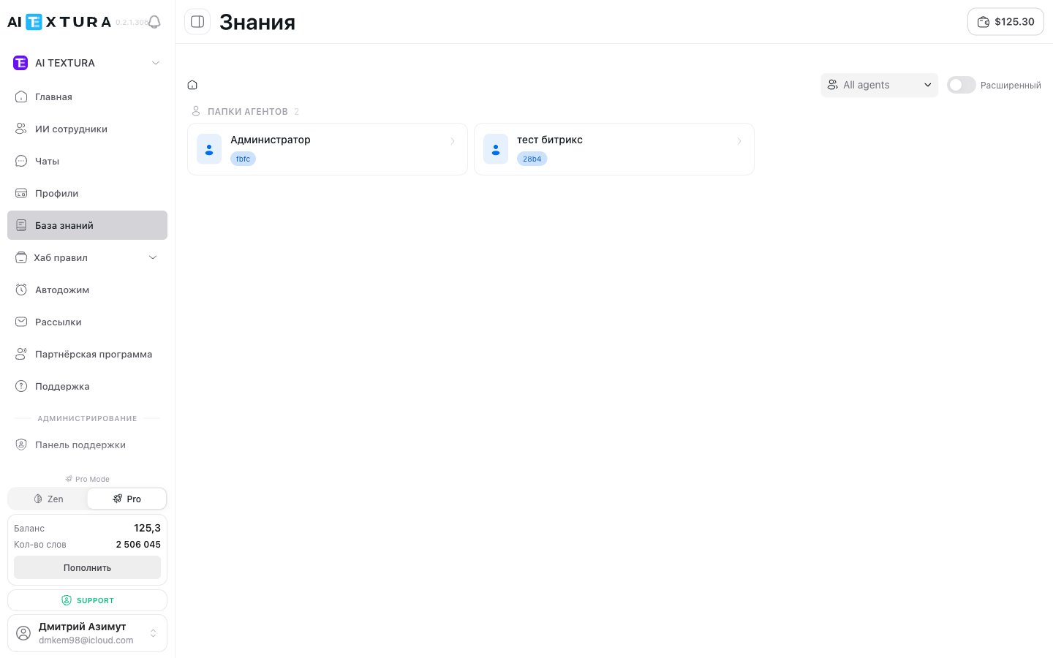The width and height of the screenshot is (1053, 658).
Task: Click the Главная home icon
Action: pyautogui.click(x=21, y=97)
